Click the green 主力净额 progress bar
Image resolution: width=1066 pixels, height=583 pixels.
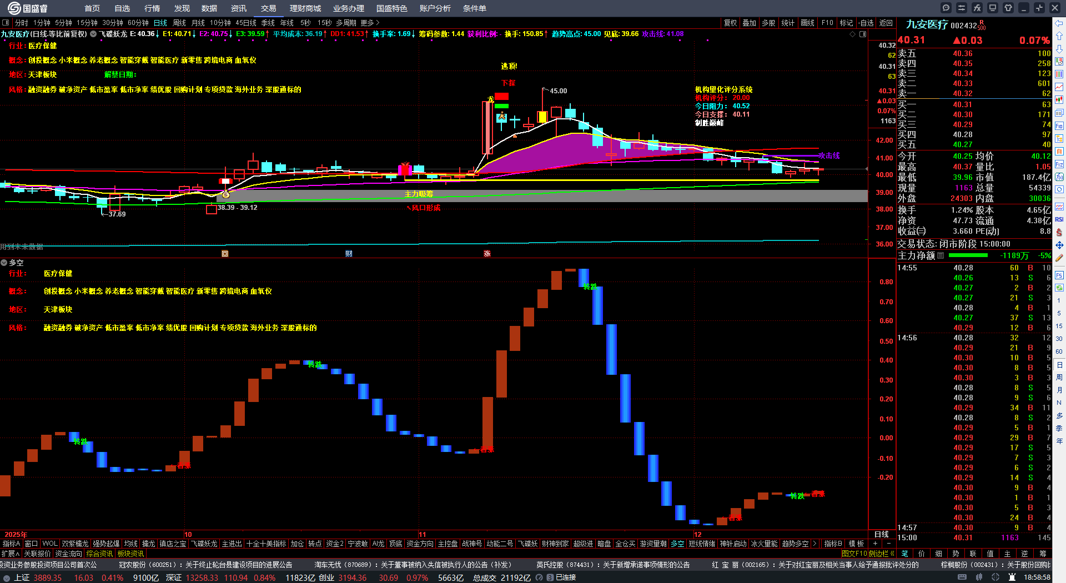968,255
